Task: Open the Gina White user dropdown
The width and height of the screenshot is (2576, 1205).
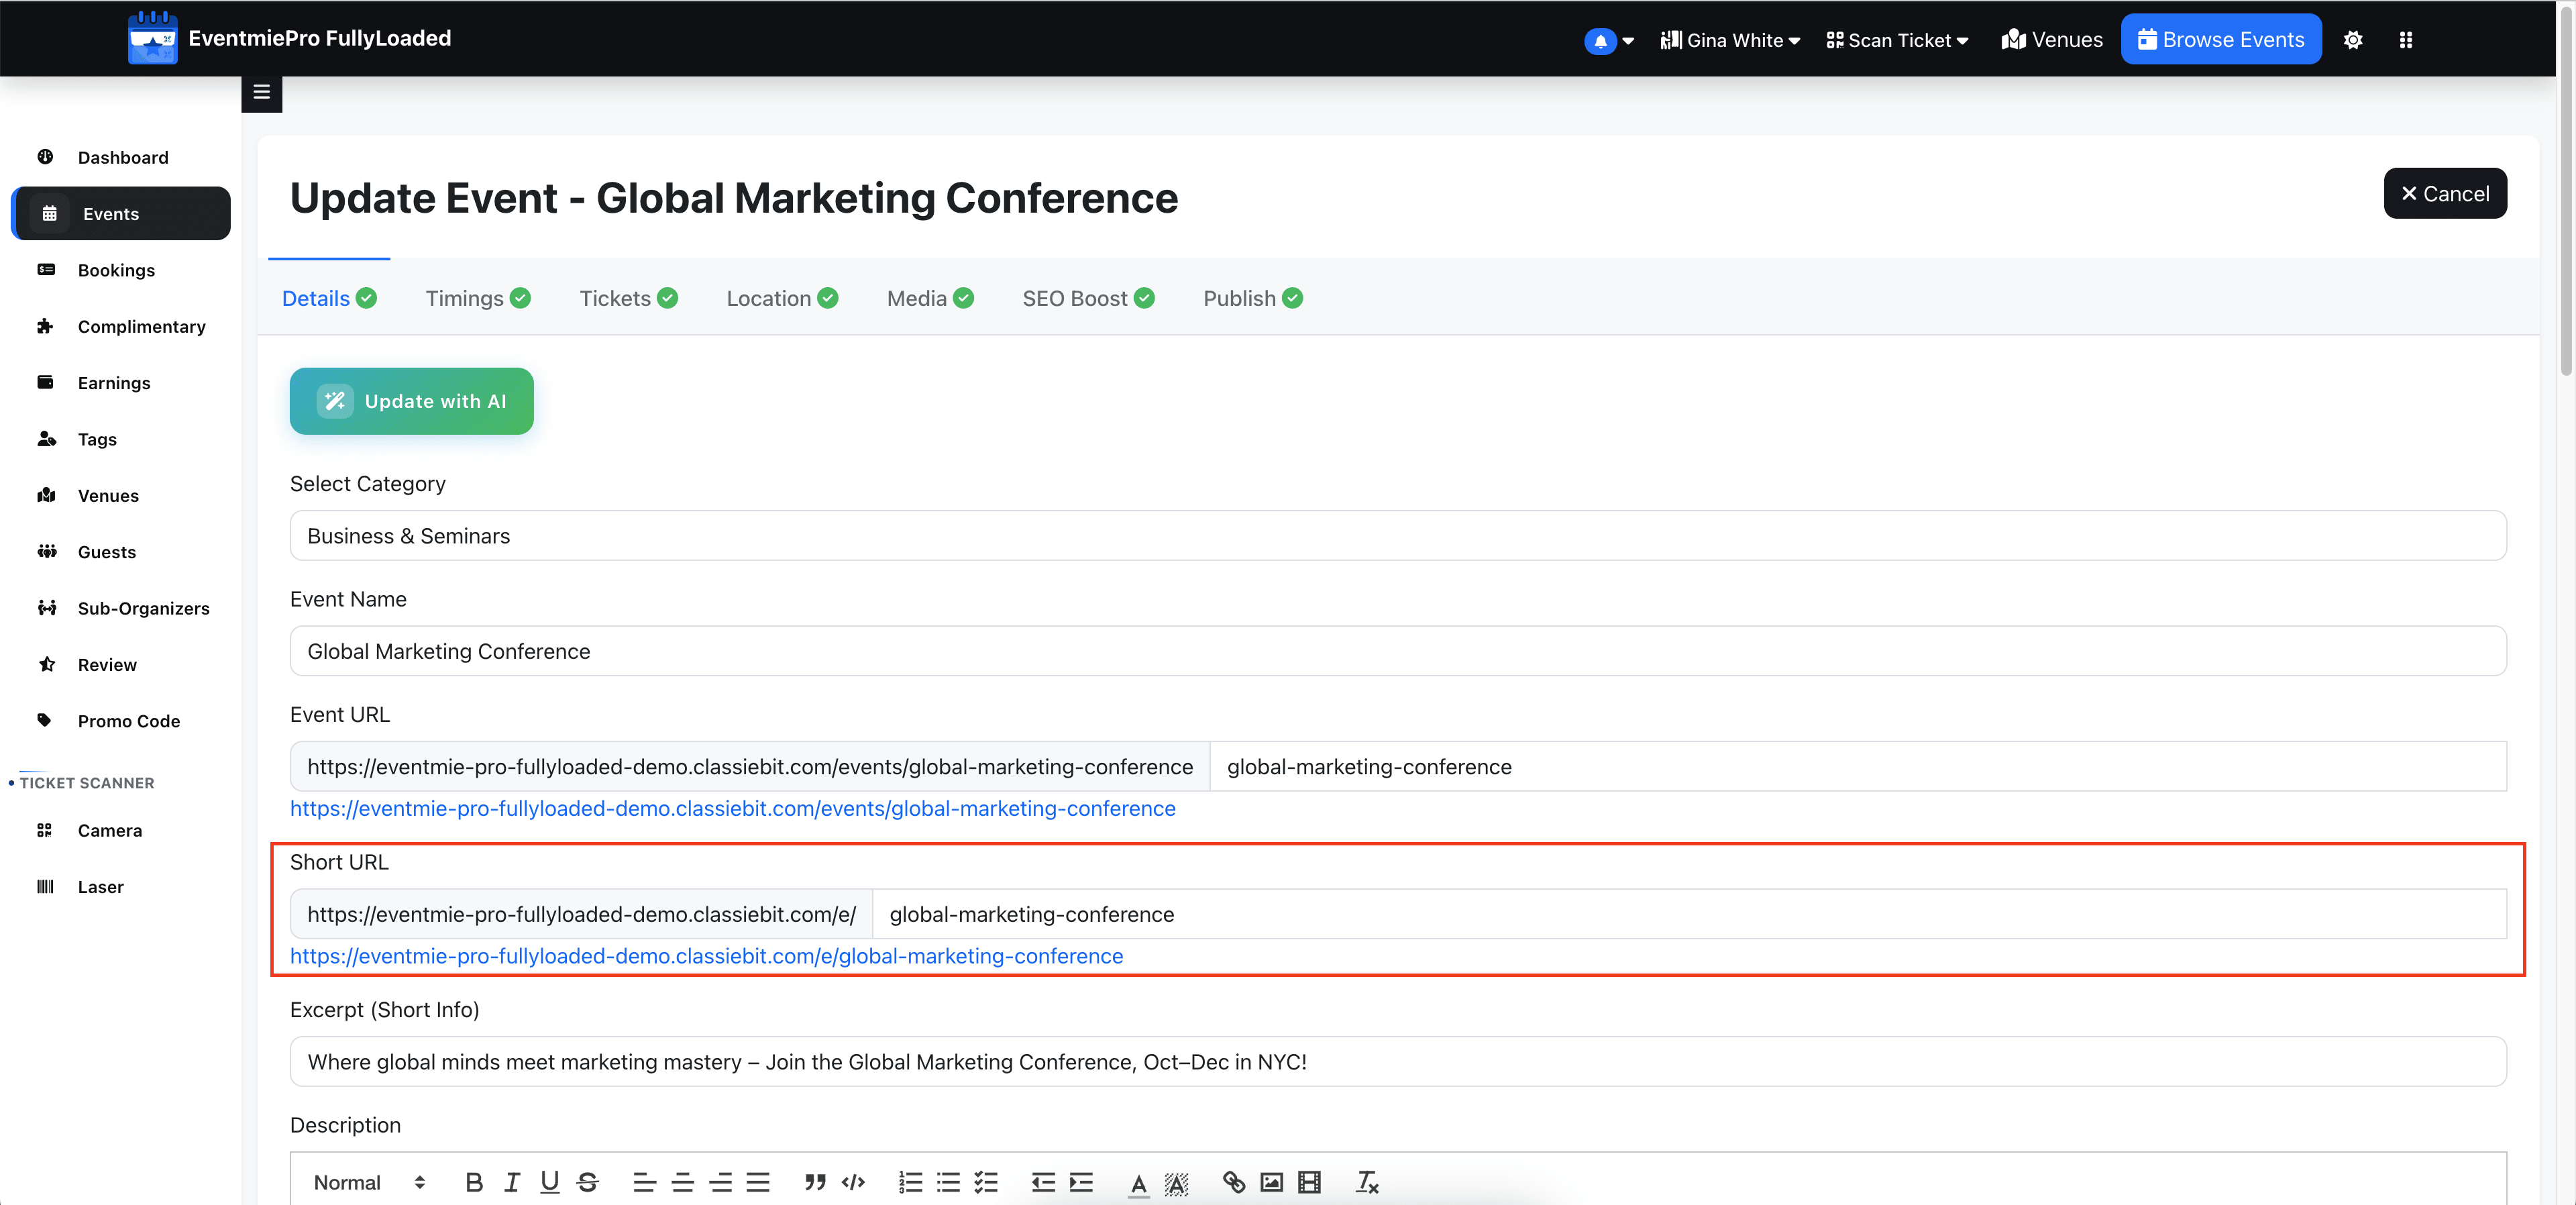Action: [x=1730, y=40]
